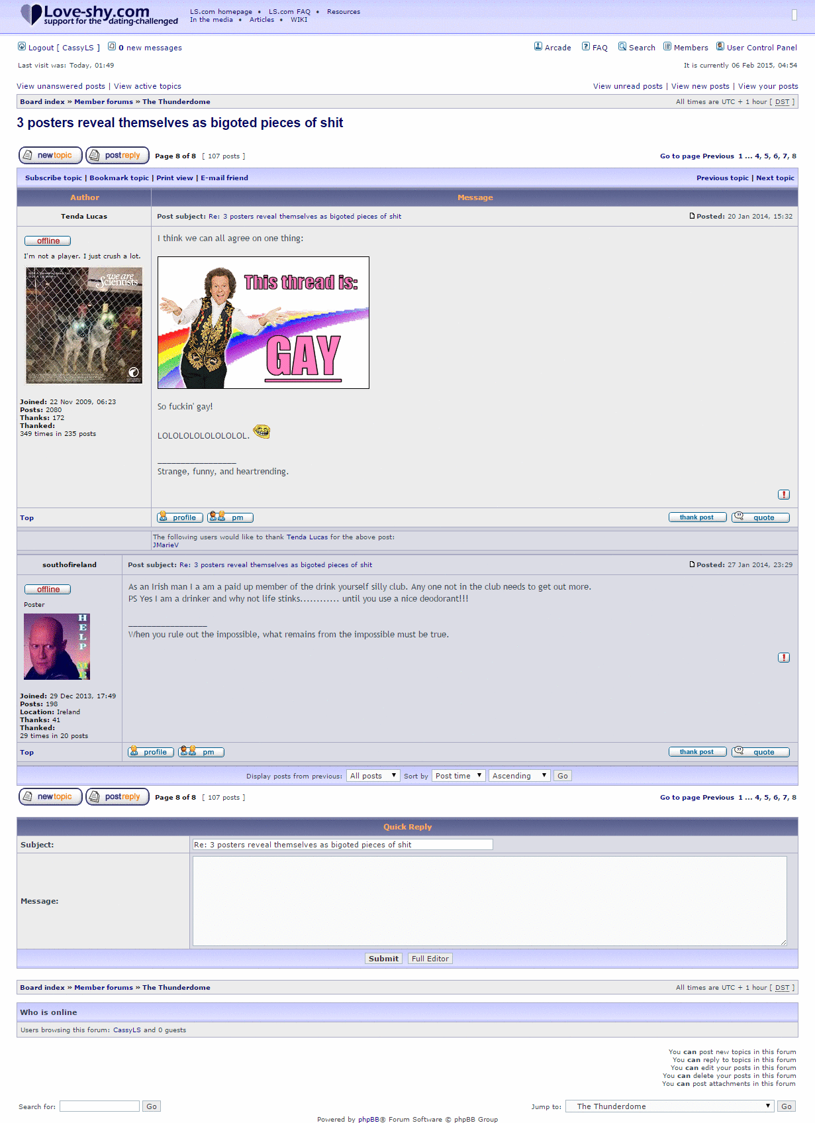815x1123 pixels.
Task: Click the top 'new topic' button
Action: tap(50, 155)
